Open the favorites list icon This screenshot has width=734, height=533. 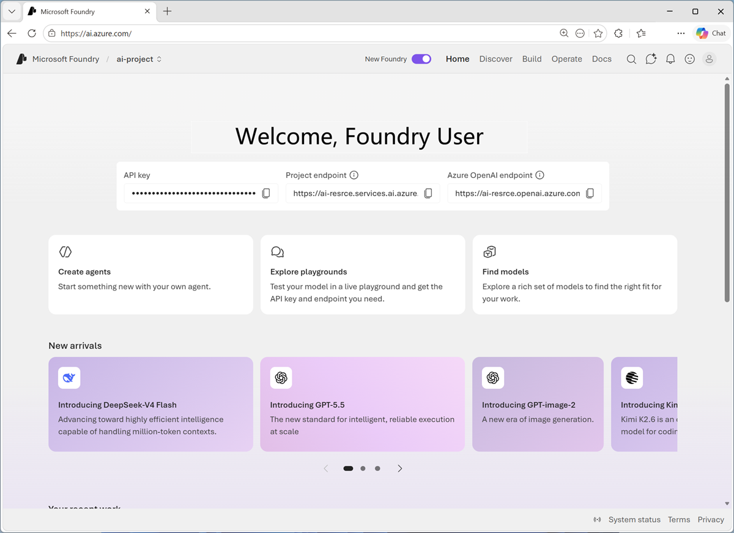(640, 34)
